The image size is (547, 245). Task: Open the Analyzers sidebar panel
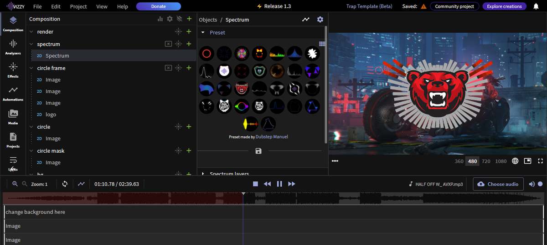pyautogui.click(x=13, y=47)
